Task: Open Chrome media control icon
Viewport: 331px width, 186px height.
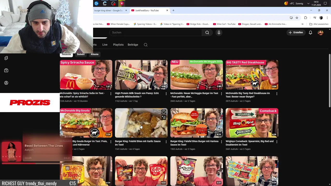Action: pos(314,18)
